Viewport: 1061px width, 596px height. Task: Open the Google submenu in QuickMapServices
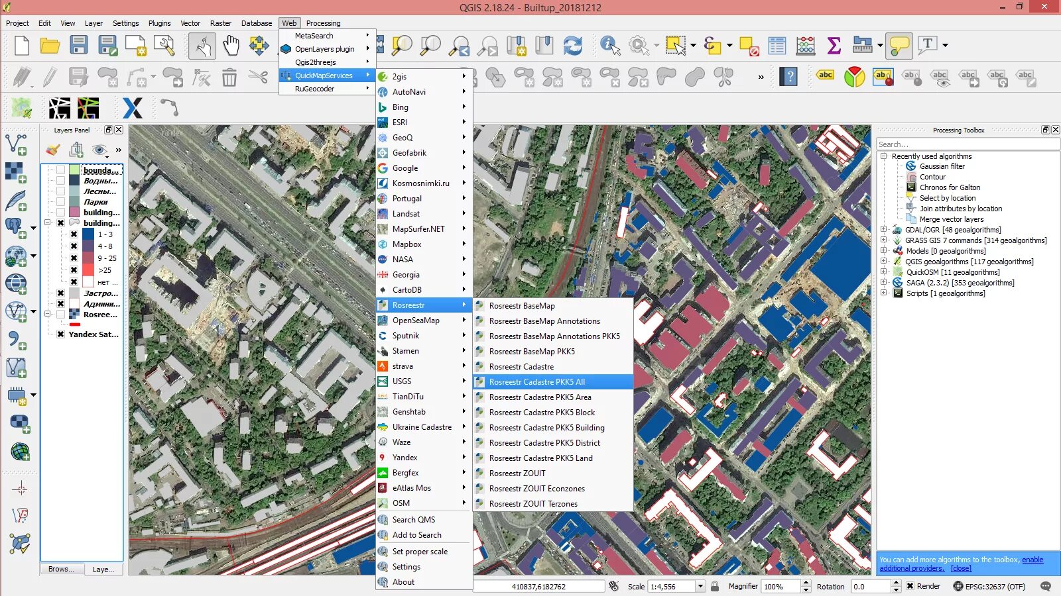click(424, 168)
